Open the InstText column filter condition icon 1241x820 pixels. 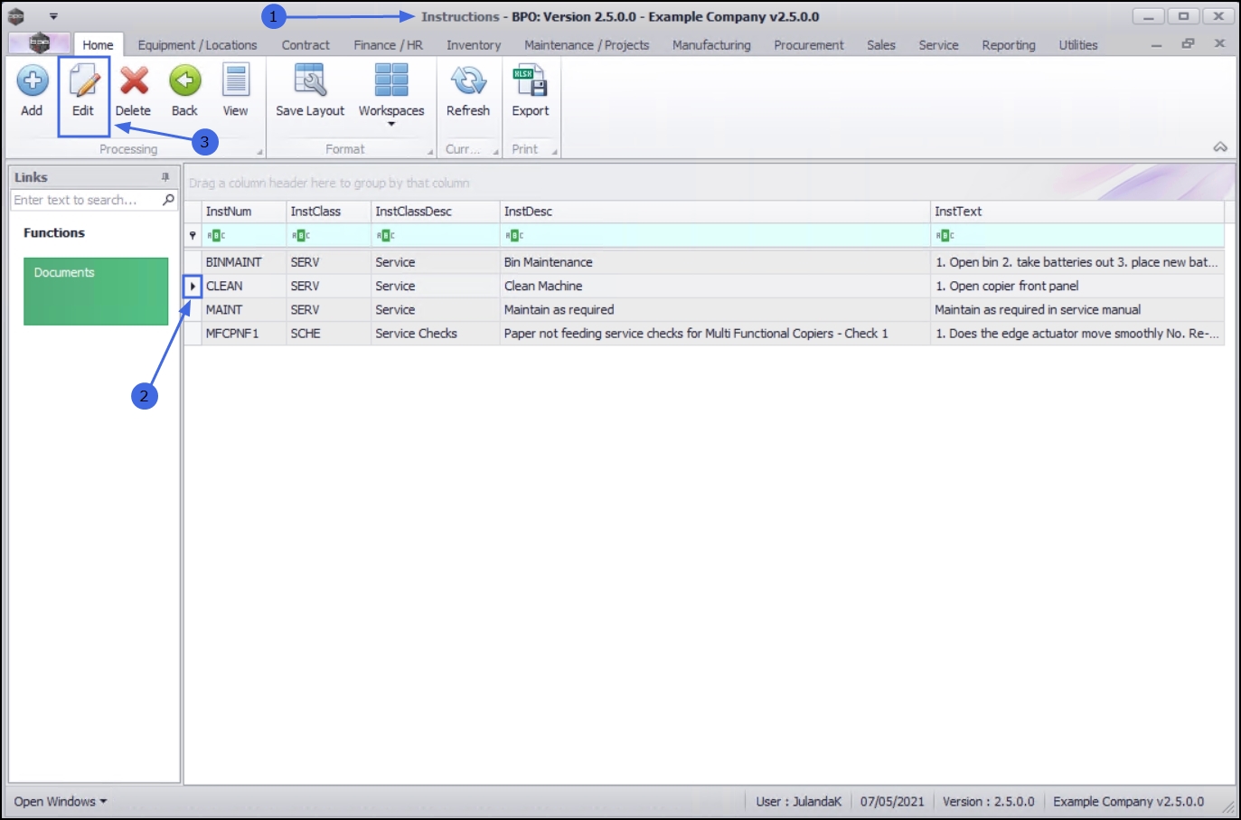pyautogui.click(x=945, y=236)
